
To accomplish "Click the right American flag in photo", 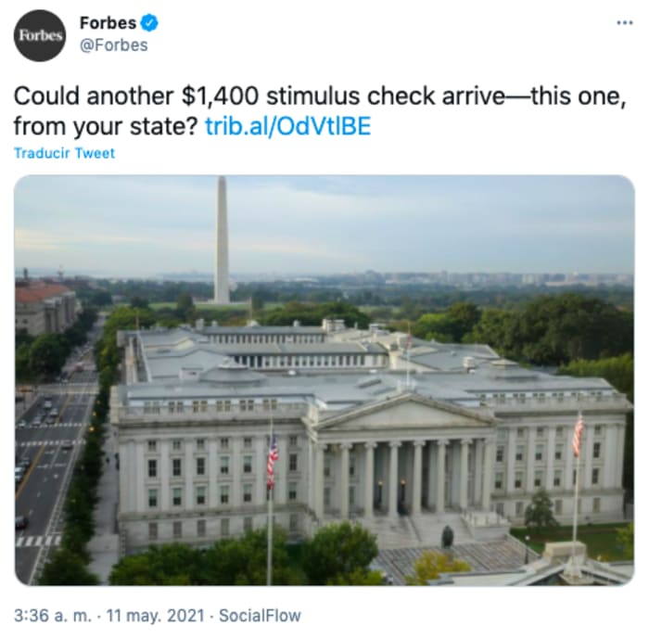I will coord(578,434).
